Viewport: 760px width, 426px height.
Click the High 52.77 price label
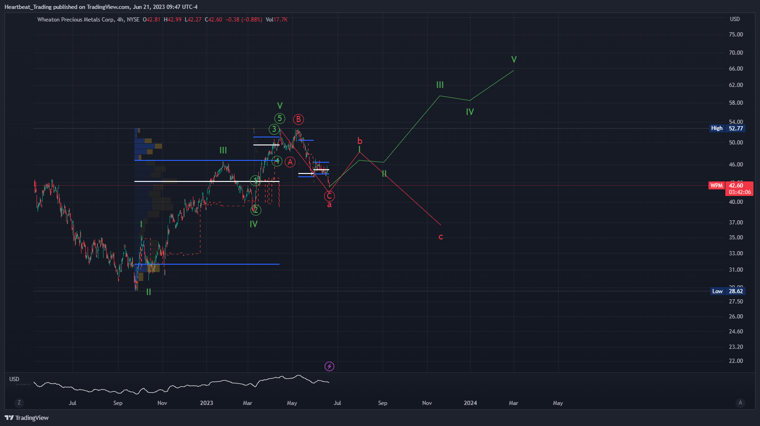727,128
